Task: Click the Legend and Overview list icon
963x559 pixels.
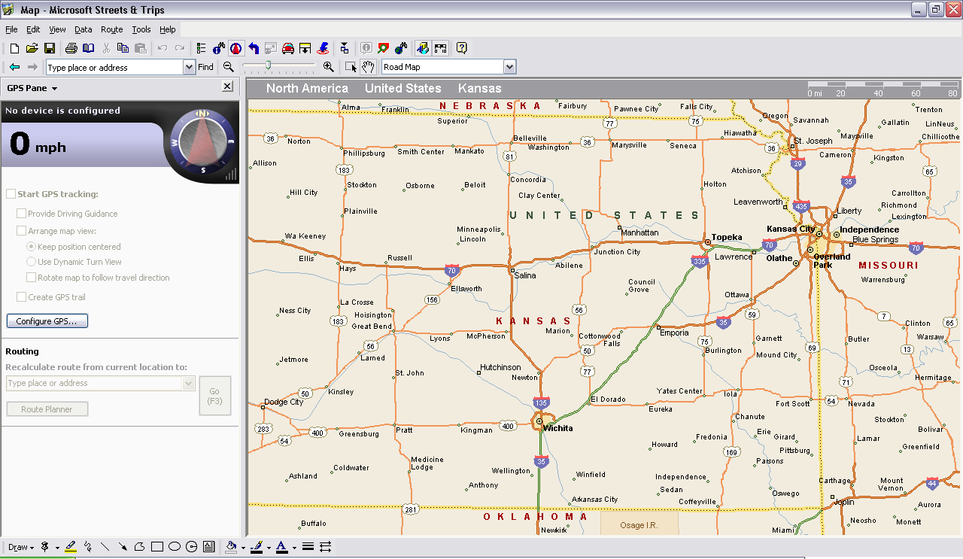Action: [201, 48]
